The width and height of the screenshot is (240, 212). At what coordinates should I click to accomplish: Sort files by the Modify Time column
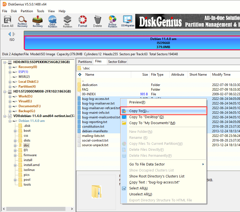[x=221, y=75]
